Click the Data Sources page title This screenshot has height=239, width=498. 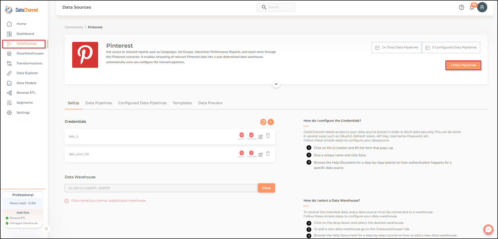point(77,7)
